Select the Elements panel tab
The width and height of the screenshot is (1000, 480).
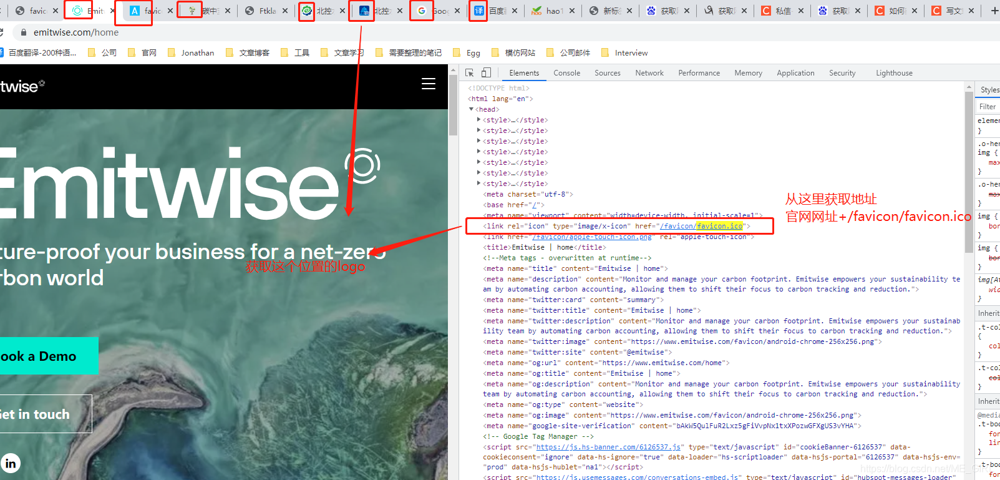524,73
